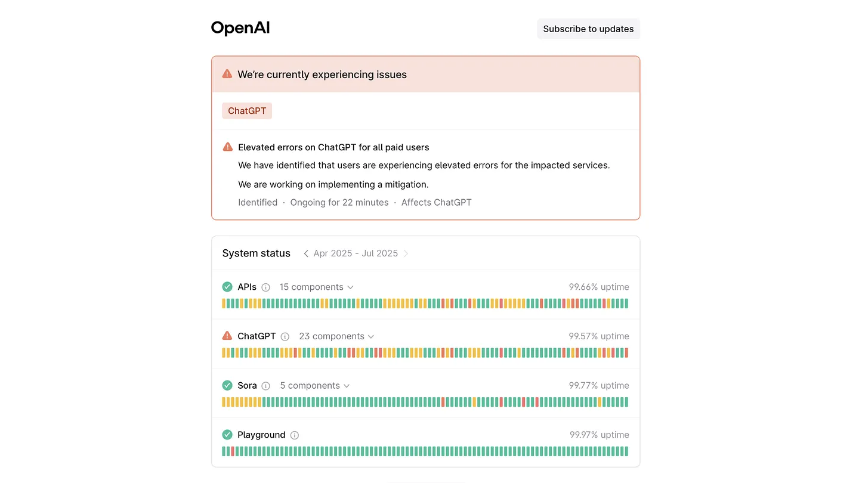Expand the Sora 5 components list
This screenshot has width=859, height=483.
[315, 386]
